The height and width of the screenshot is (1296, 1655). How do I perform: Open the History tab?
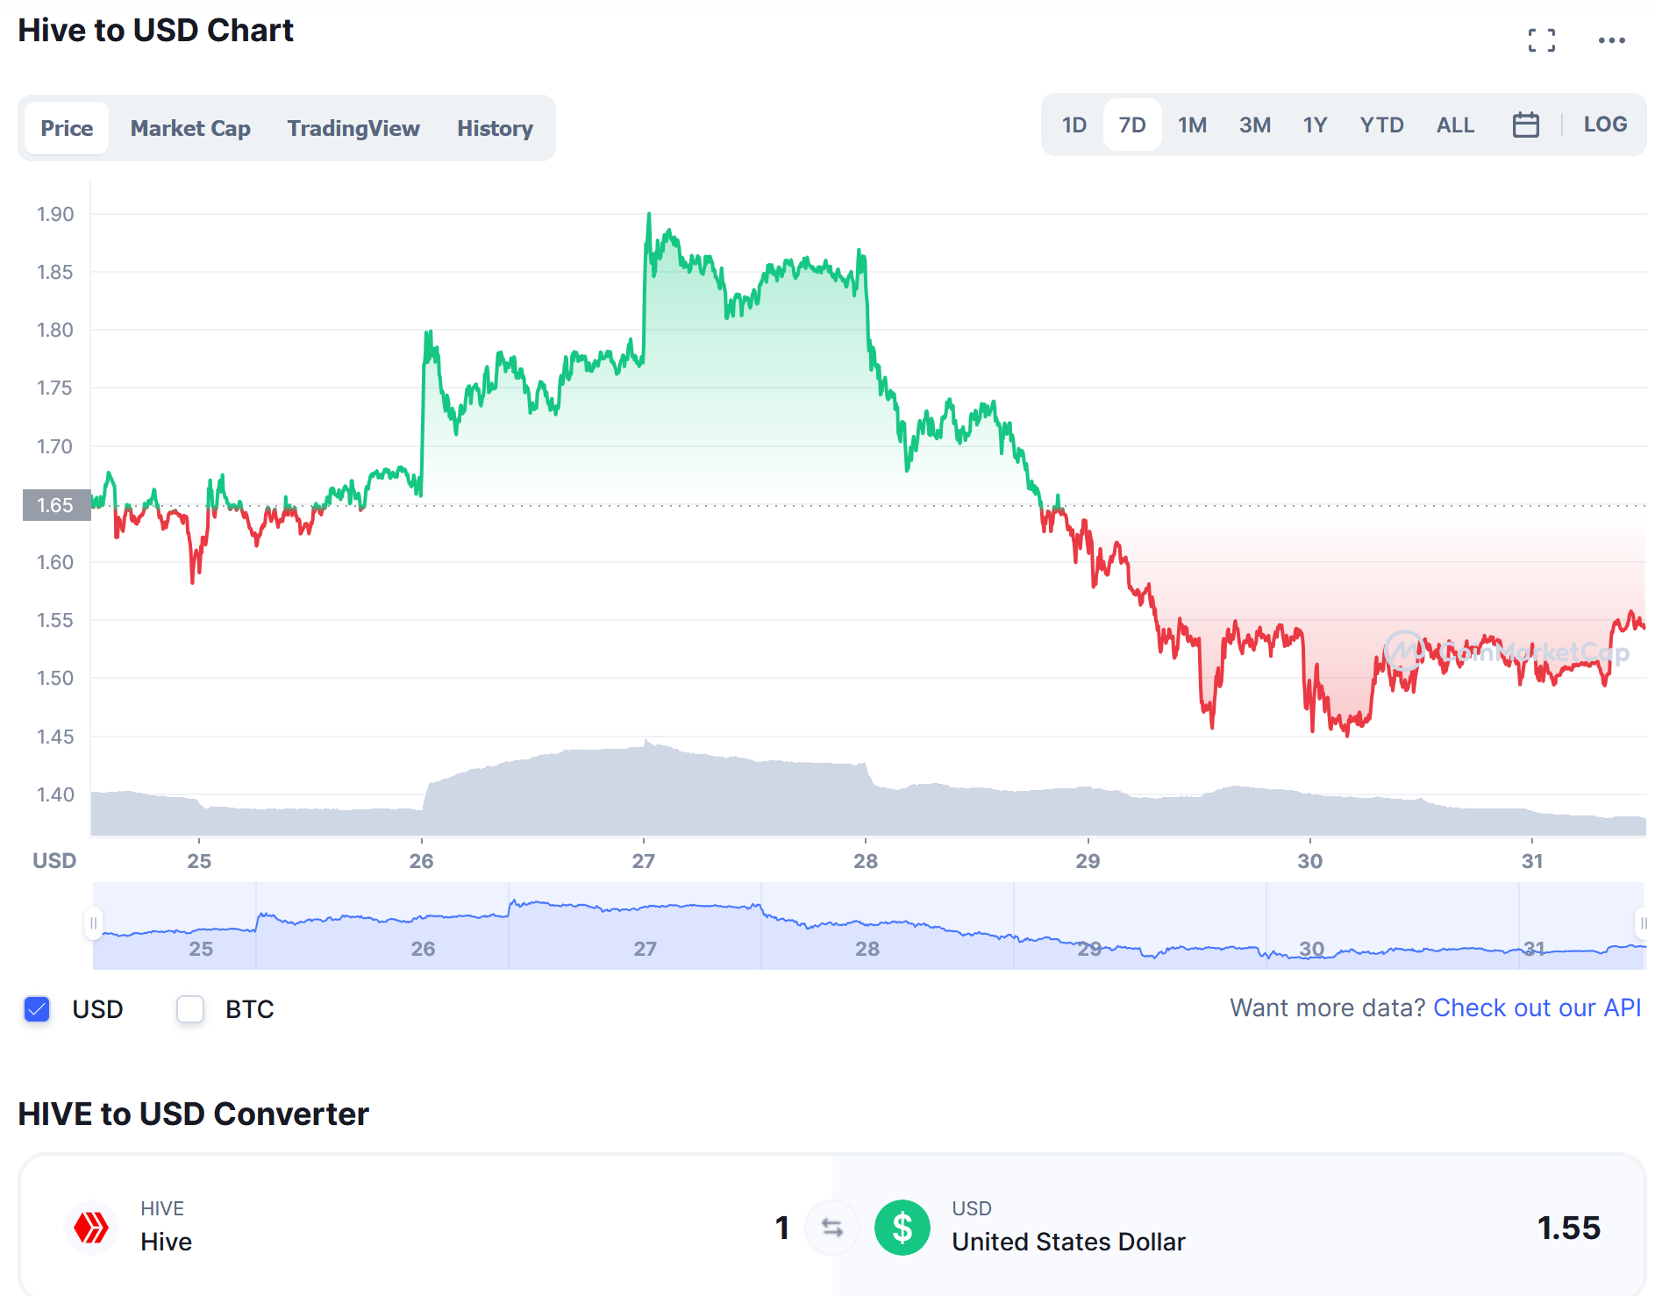[x=495, y=128]
